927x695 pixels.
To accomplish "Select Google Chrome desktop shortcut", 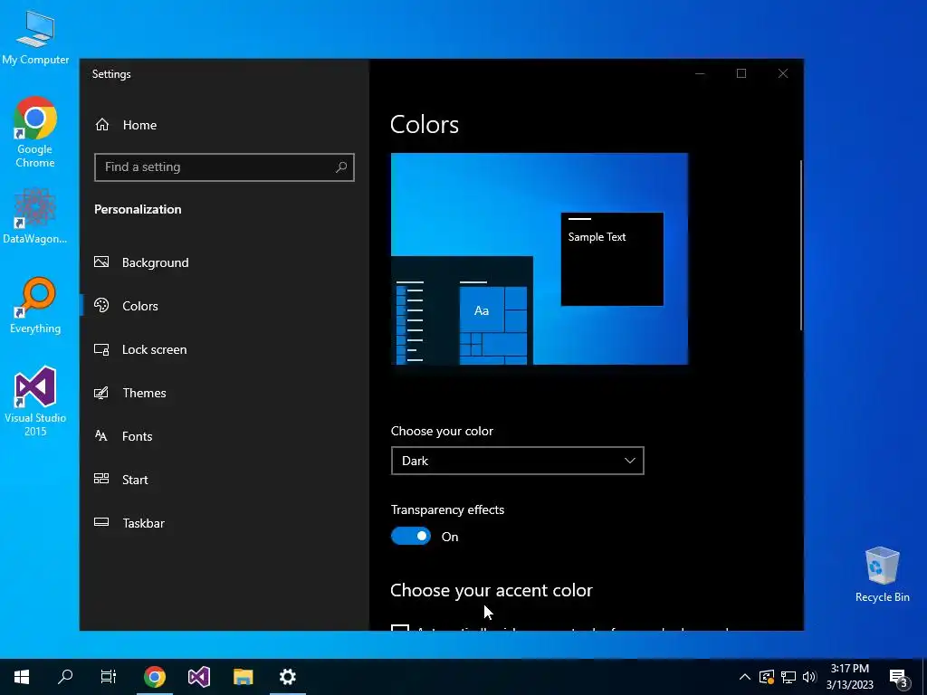I will tap(35, 132).
